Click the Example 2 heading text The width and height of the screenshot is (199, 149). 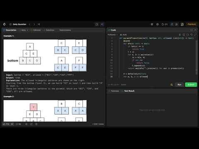click(x=9, y=96)
